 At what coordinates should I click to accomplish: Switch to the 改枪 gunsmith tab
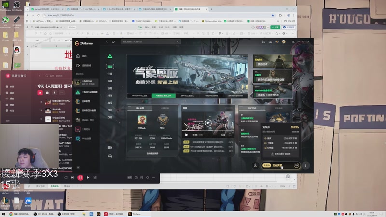pyautogui.click(x=110, y=117)
